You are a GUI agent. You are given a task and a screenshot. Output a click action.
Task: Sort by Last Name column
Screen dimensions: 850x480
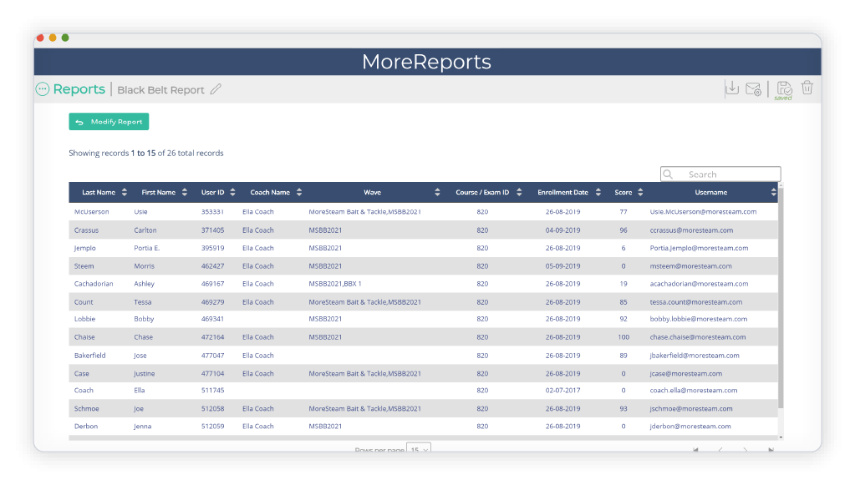coord(125,192)
